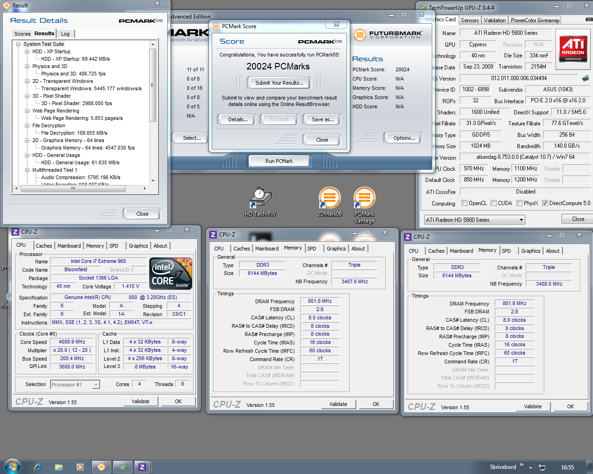Collapse the Web Page Rendering node

click(x=27, y=111)
